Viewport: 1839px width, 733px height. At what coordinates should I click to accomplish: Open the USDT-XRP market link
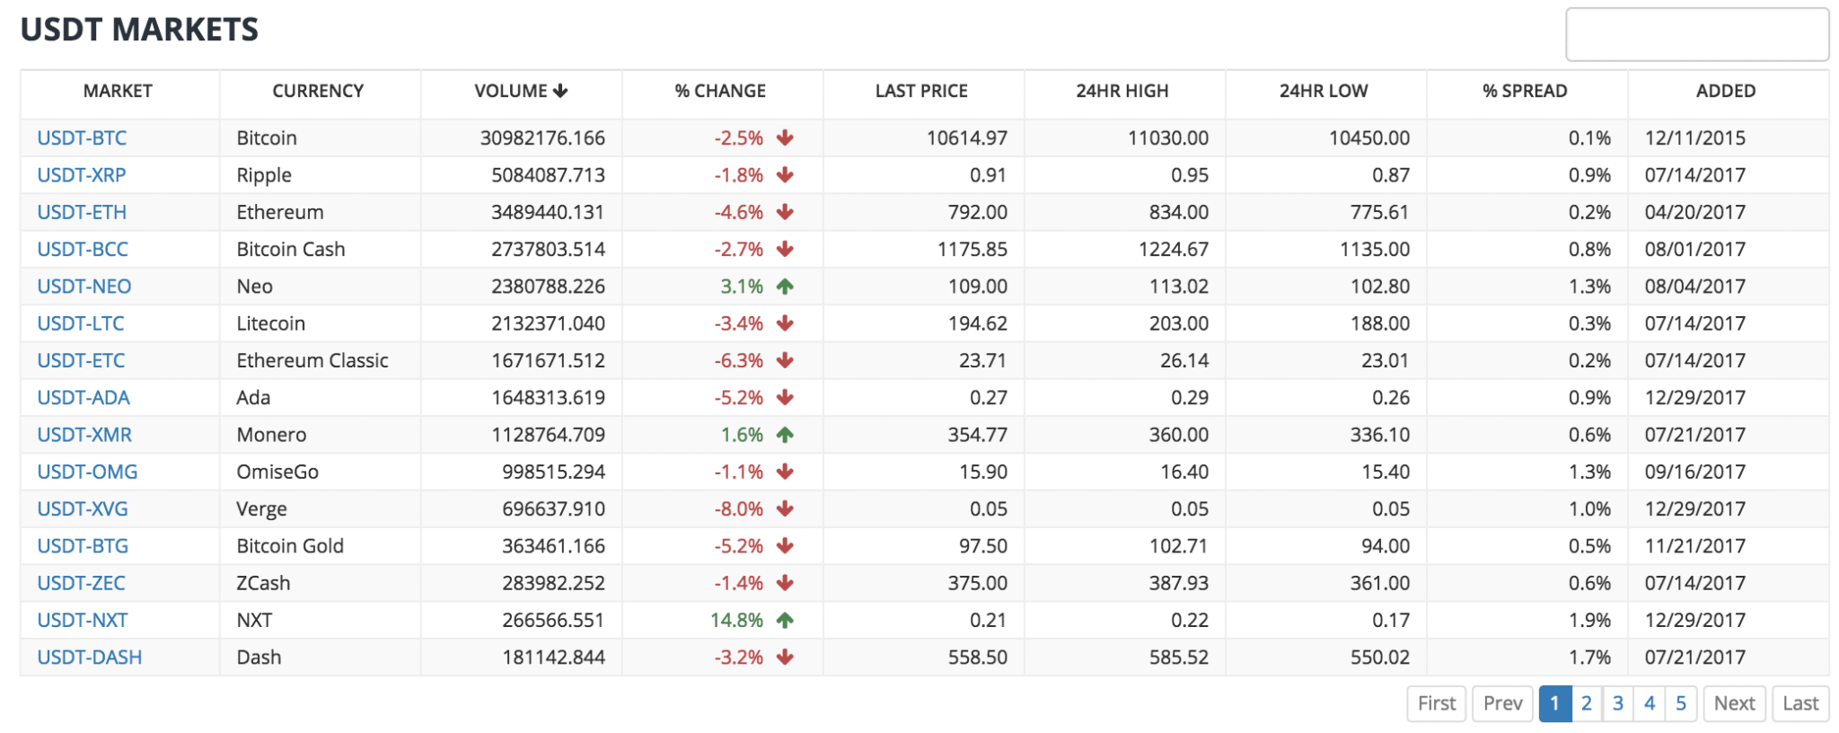[x=82, y=175]
